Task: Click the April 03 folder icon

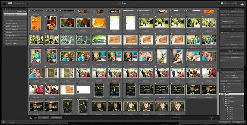Action: coord(227,107)
